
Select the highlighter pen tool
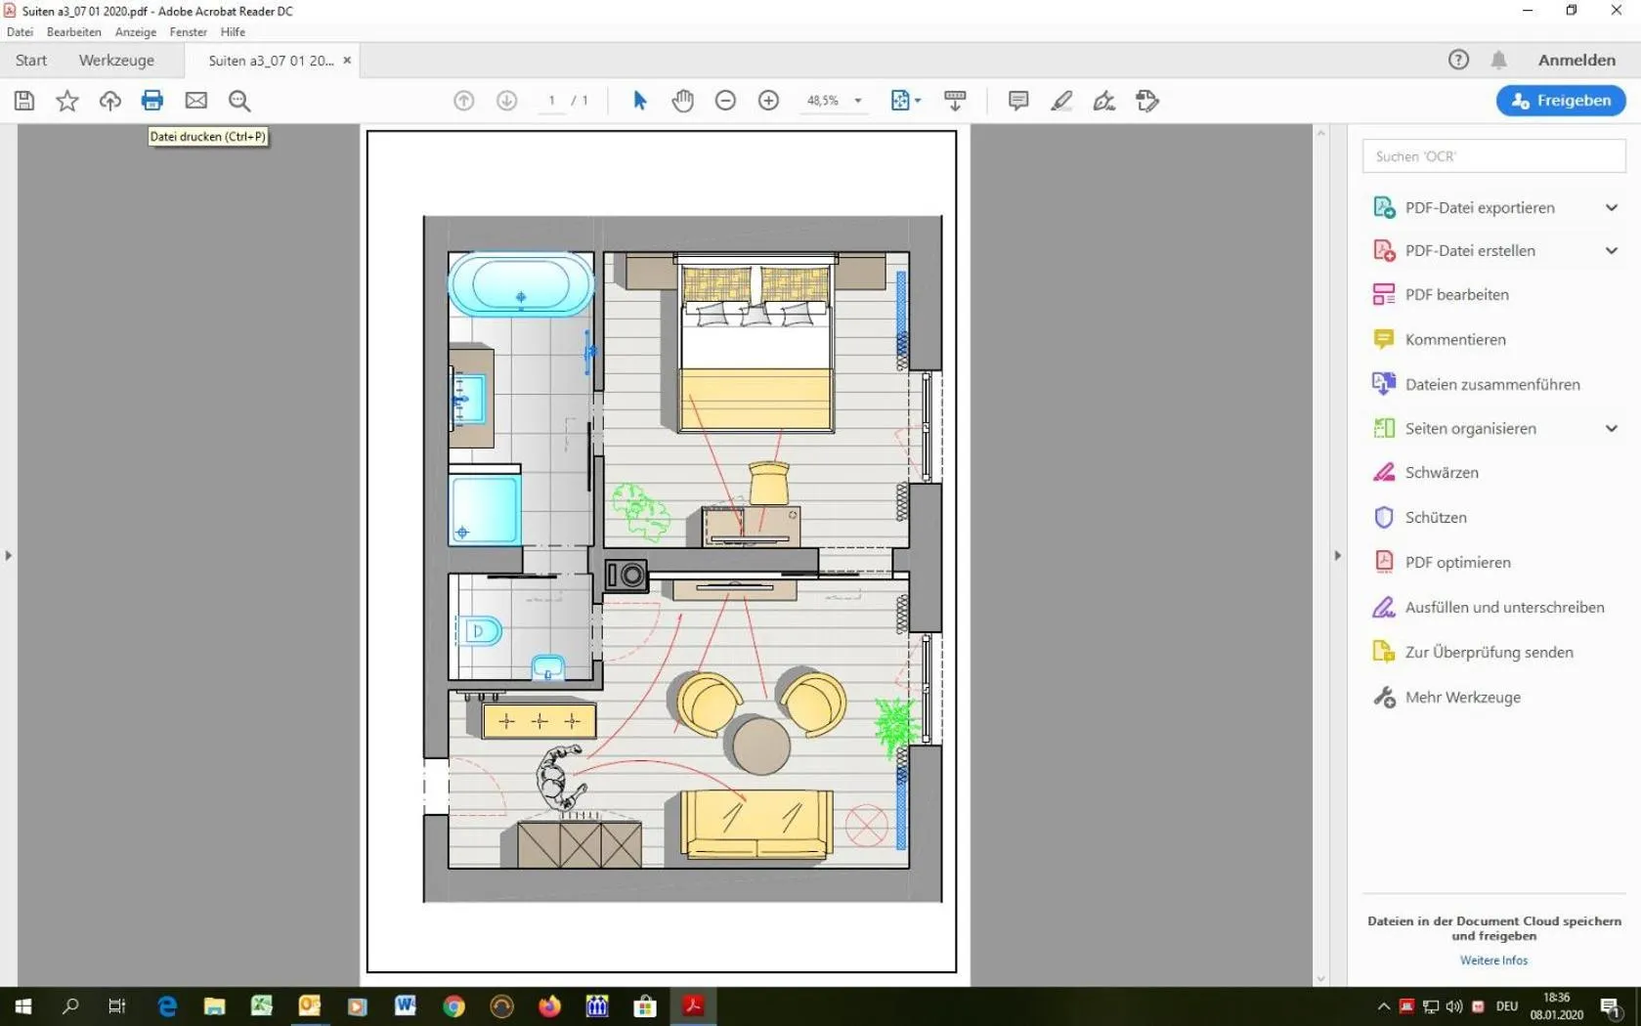pyautogui.click(x=1060, y=101)
